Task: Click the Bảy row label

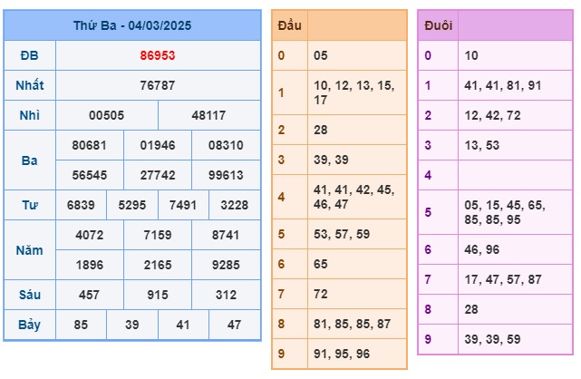Action: 30,325
